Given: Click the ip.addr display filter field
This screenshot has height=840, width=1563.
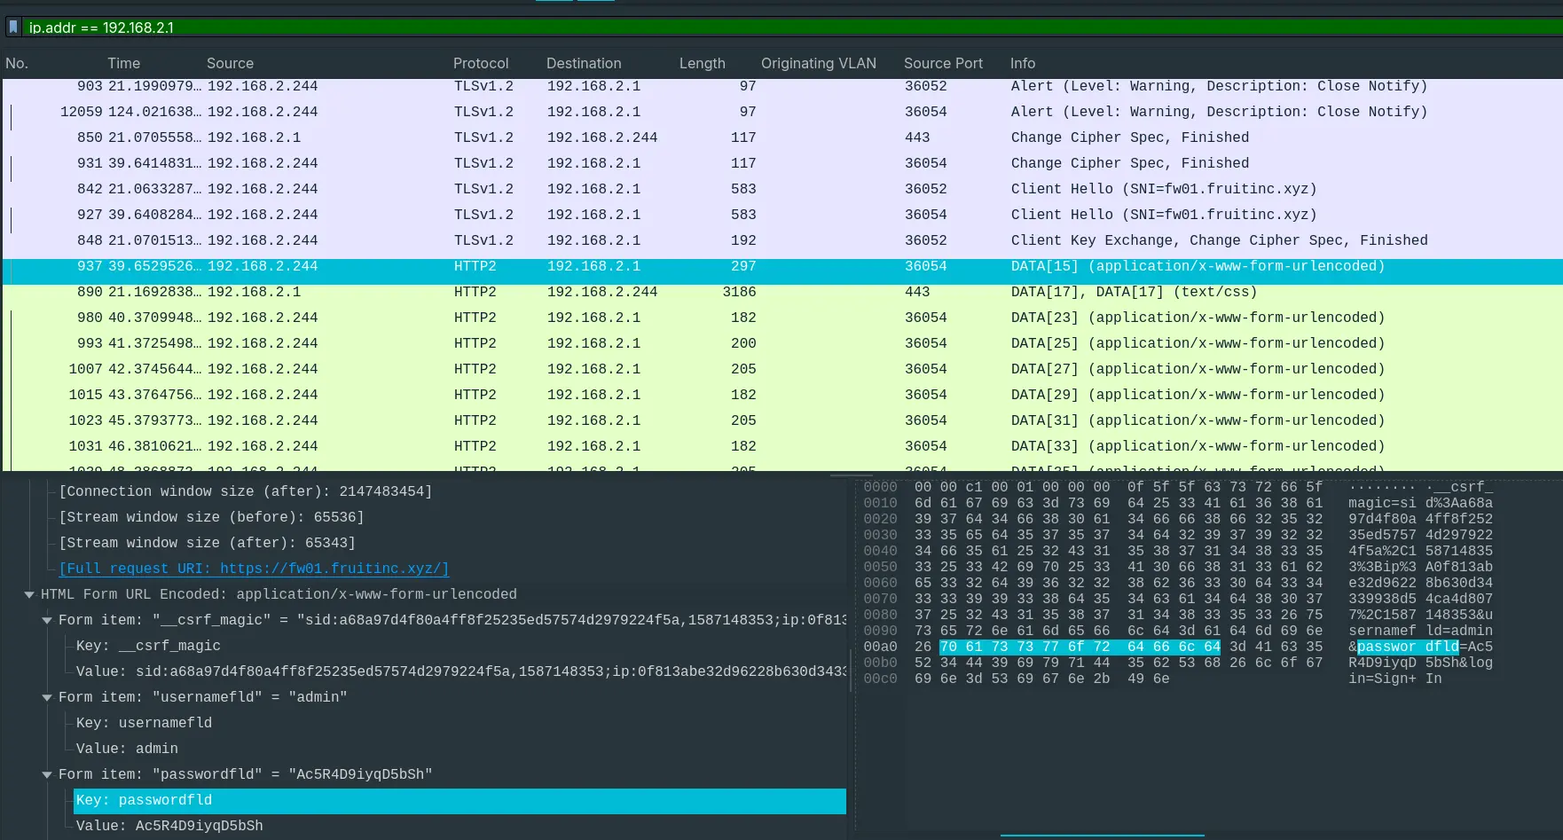Looking at the screenshot, I should point(710,27).
